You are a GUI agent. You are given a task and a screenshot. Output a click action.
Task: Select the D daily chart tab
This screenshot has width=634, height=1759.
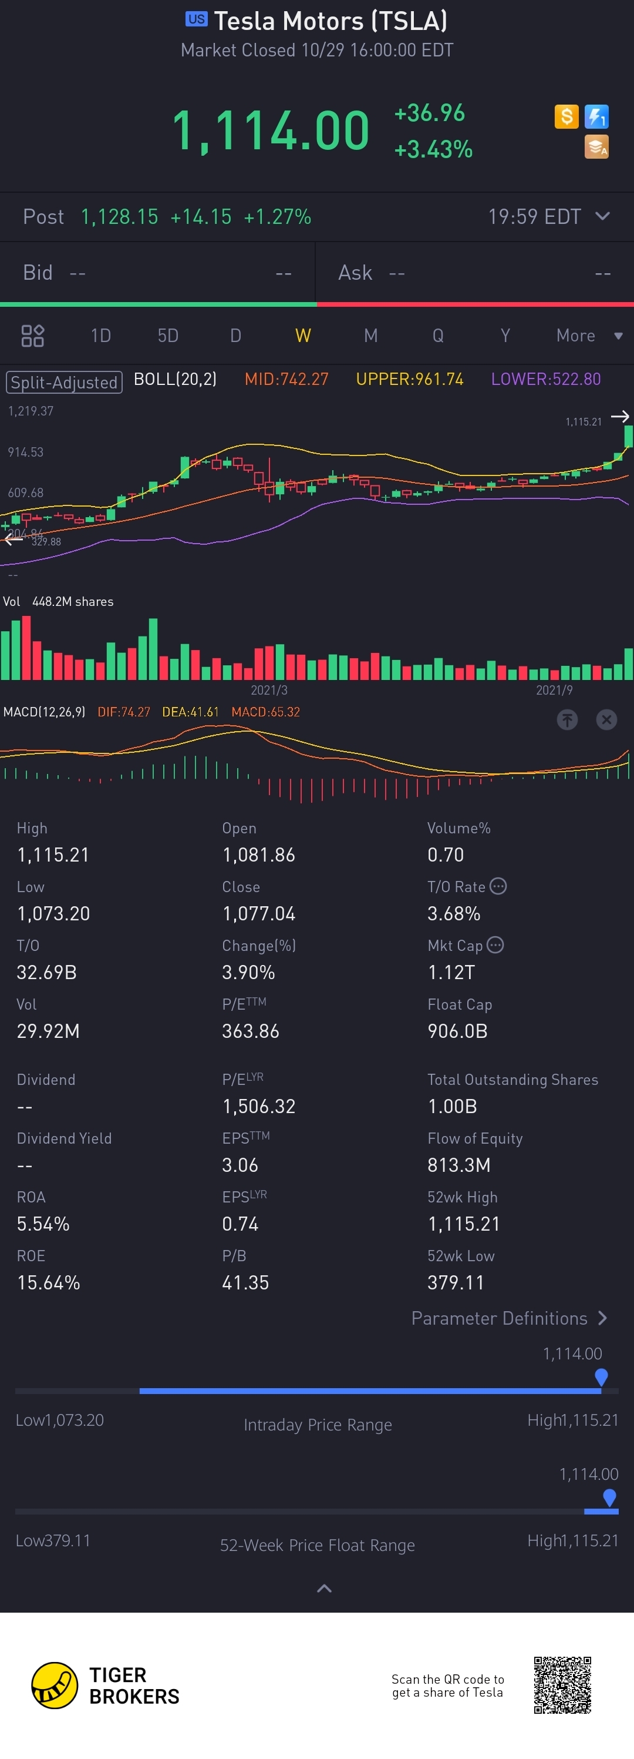[x=235, y=336]
